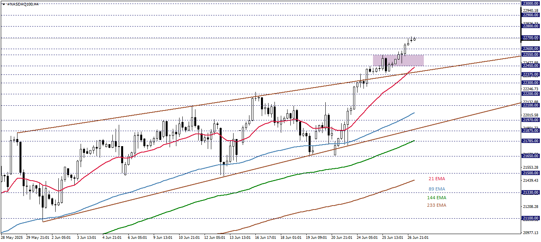Select the 23000.00 price level label
The height and width of the screenshot is (242, 541).
tap(531, 3)
